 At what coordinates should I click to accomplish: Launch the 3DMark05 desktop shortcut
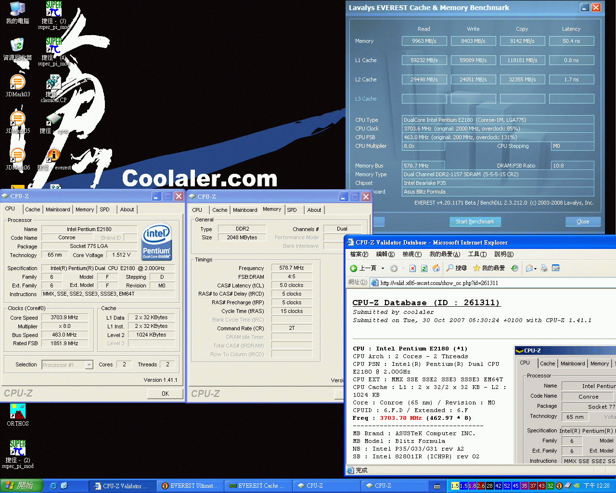click(17, 122)
